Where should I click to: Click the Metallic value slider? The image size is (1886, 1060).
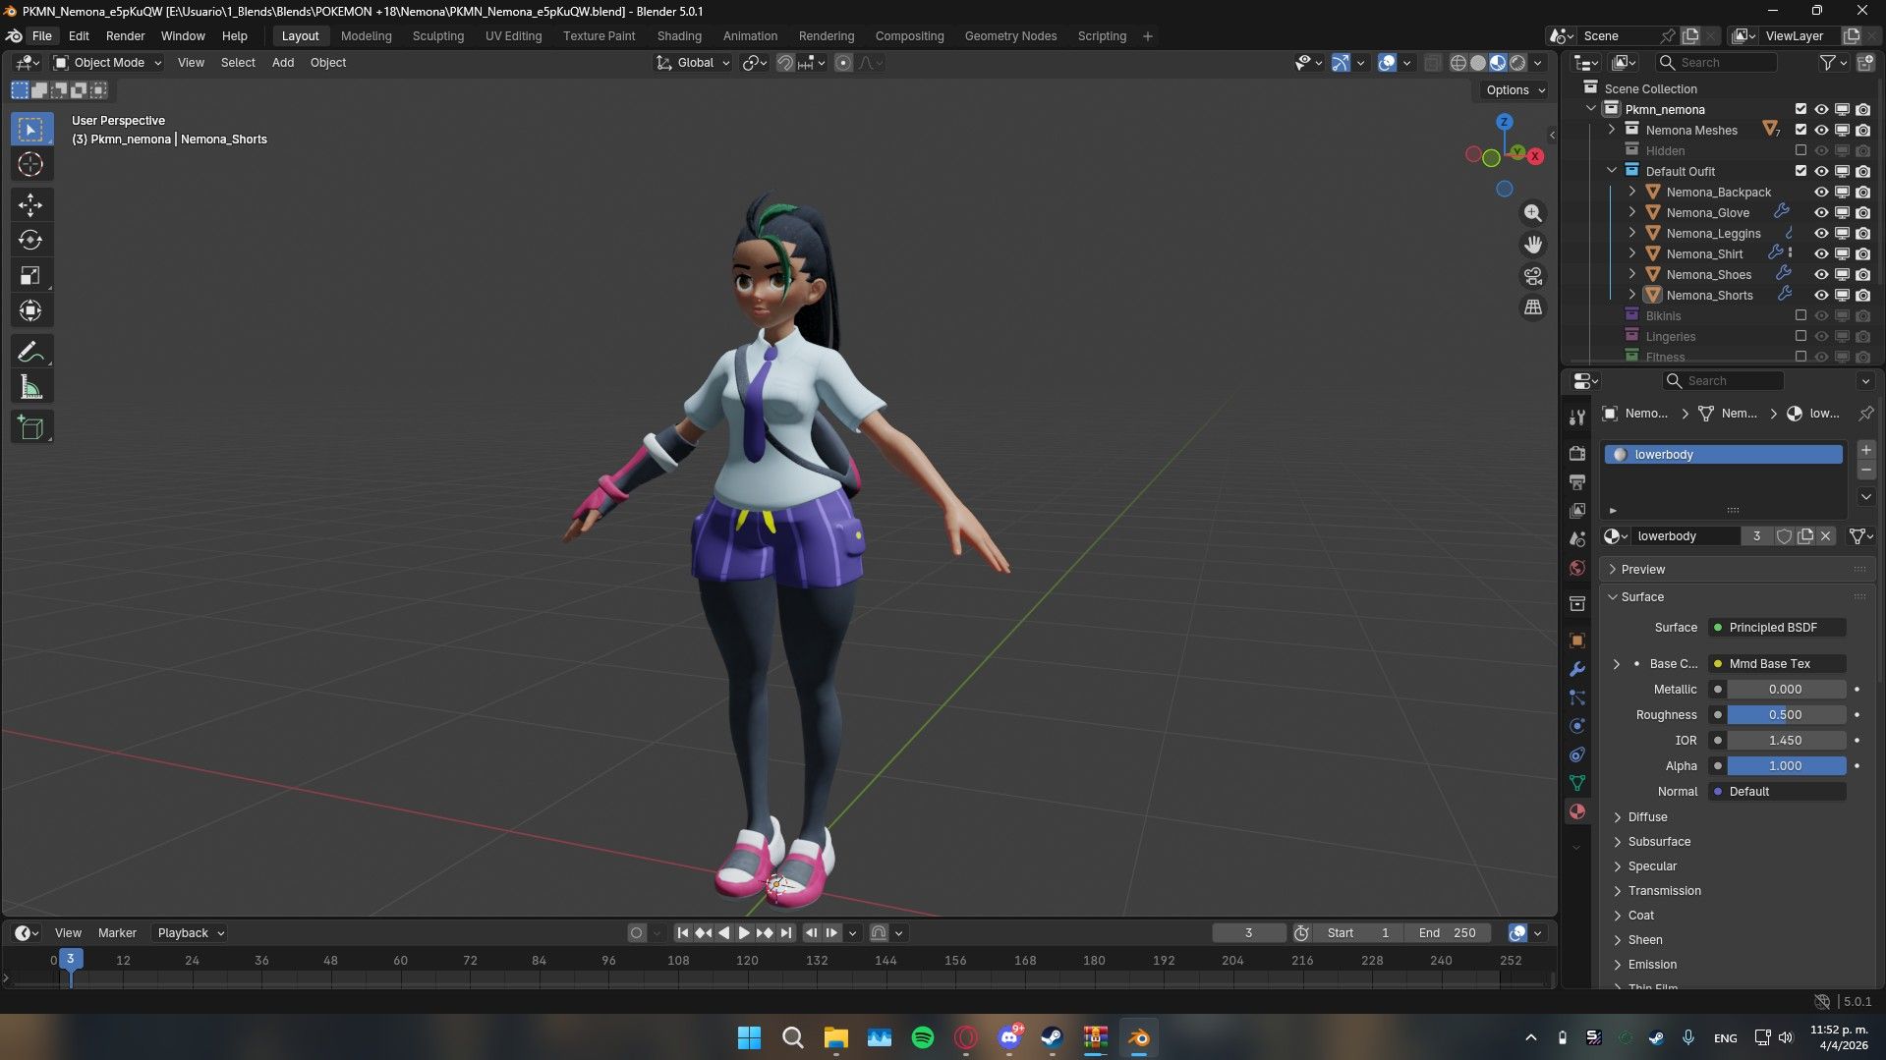click(x=1786, y=690)
